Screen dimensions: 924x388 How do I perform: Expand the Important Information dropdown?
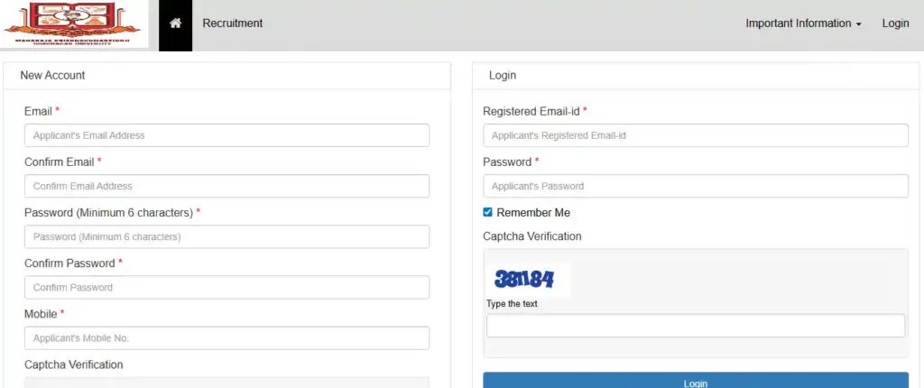pos(802,23)
